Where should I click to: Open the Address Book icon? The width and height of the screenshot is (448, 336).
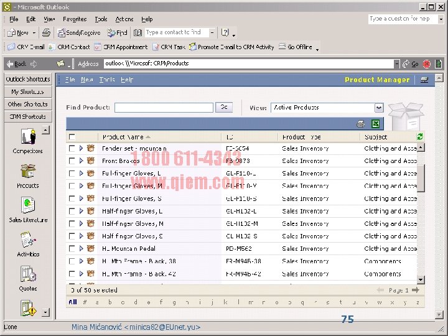[138, 33]
